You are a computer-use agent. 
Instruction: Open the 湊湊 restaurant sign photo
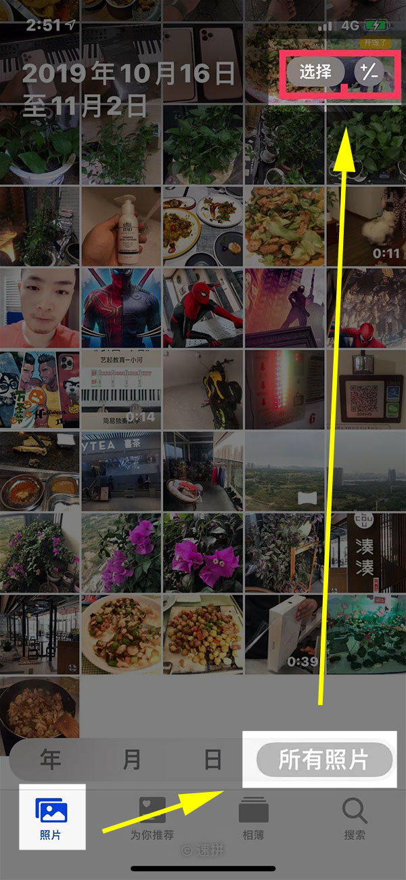click(x=366, y=552)
